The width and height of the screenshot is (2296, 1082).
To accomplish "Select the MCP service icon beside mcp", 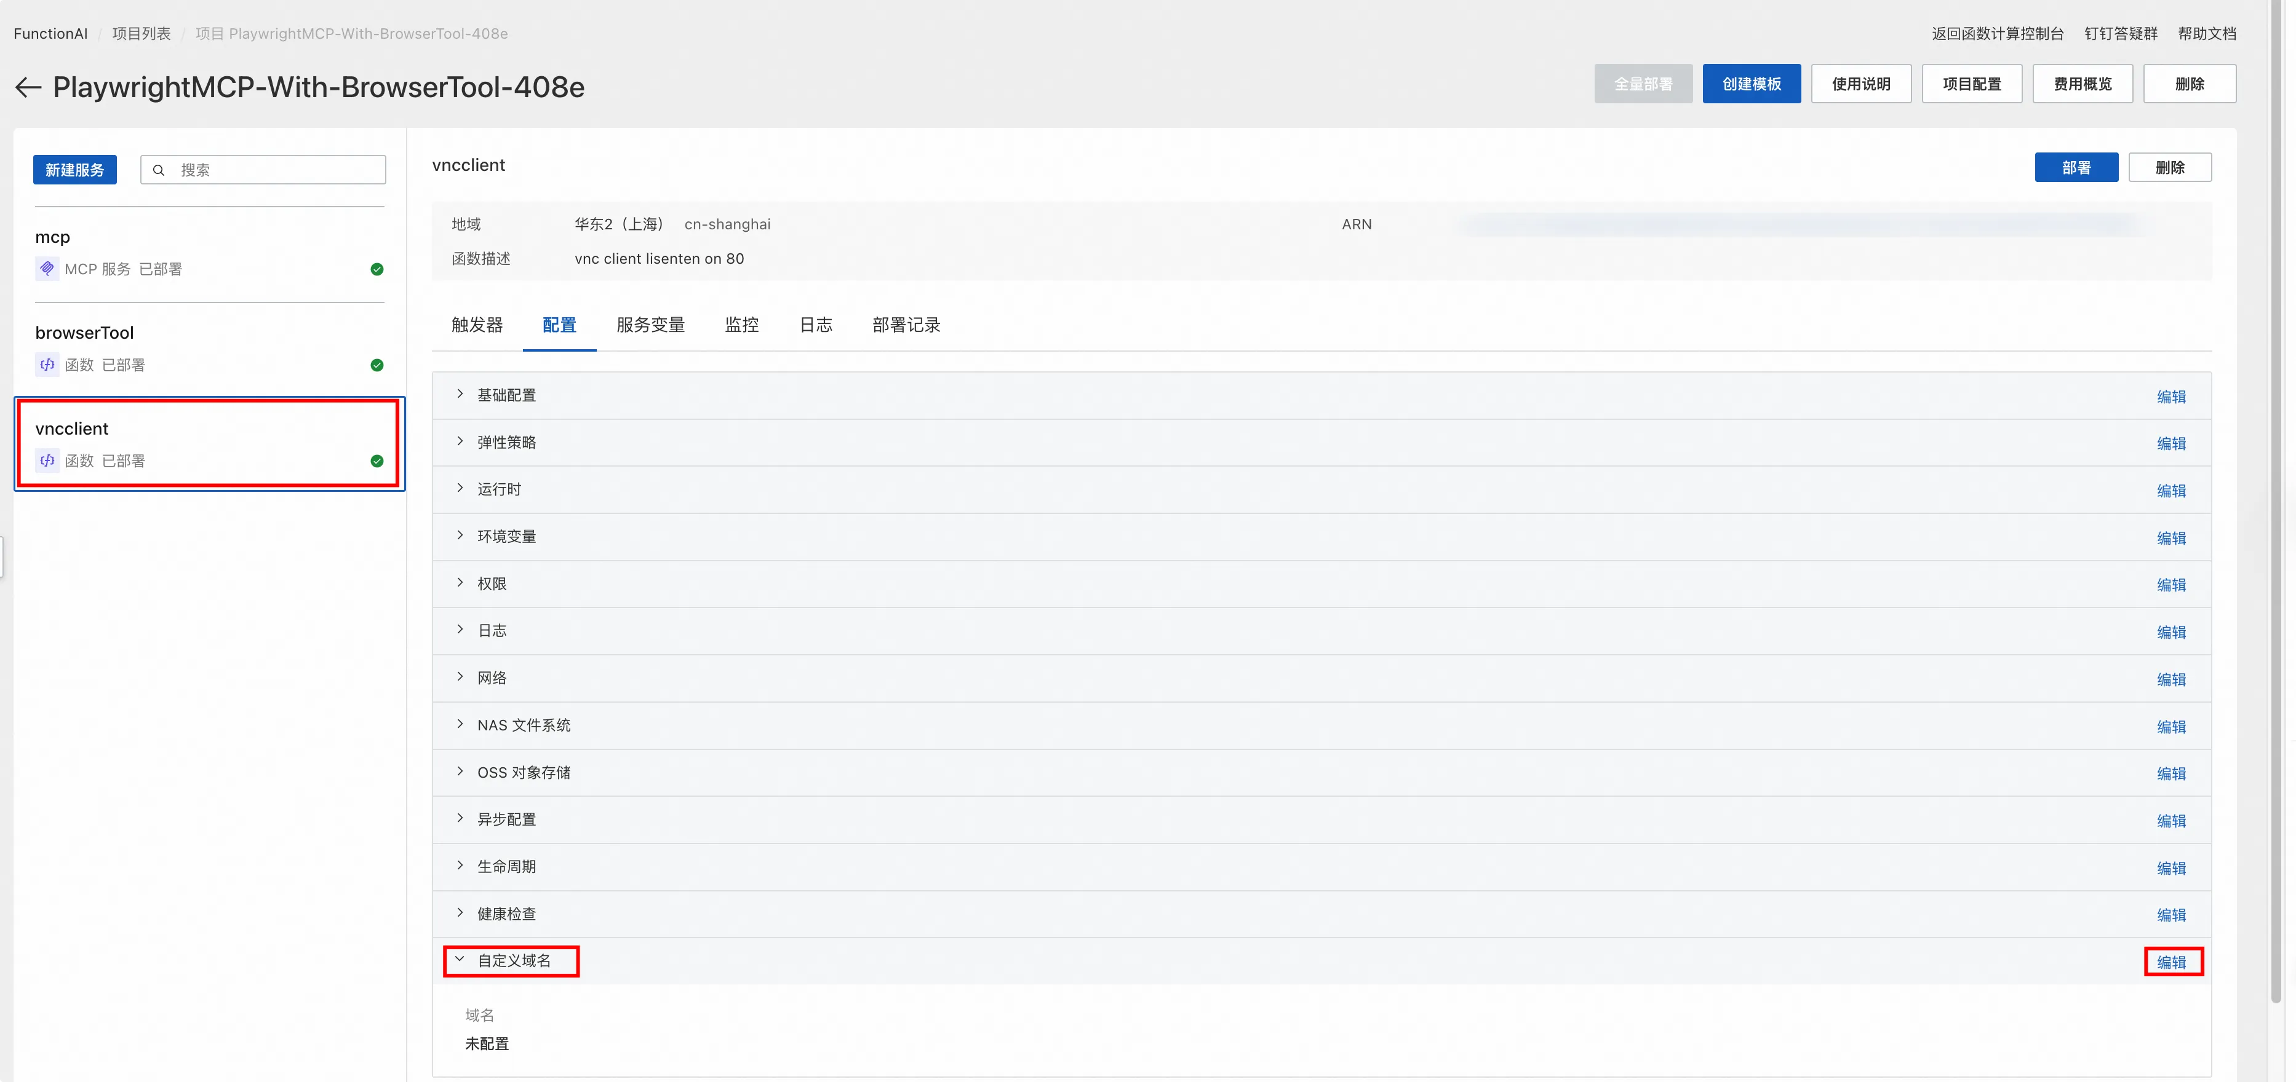I will pyautogui.click(x=46, y=268).
